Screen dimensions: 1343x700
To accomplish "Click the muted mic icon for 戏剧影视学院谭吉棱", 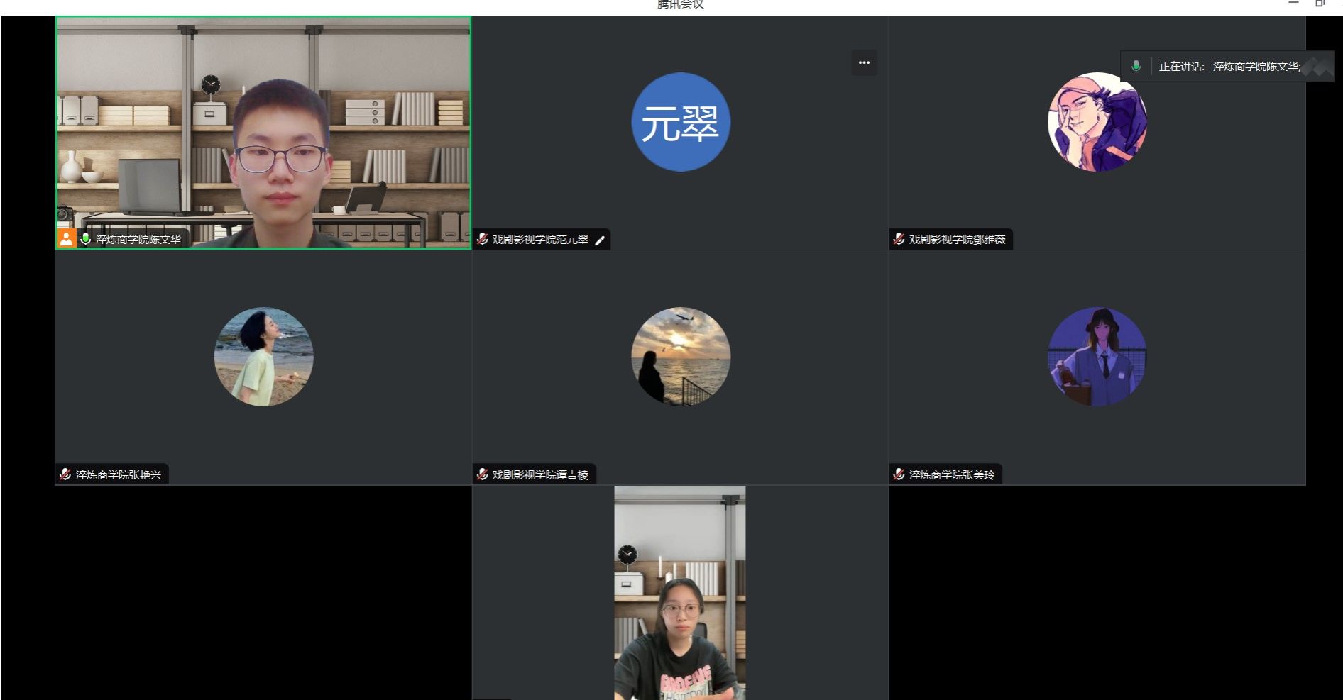I will click(483, 474).
